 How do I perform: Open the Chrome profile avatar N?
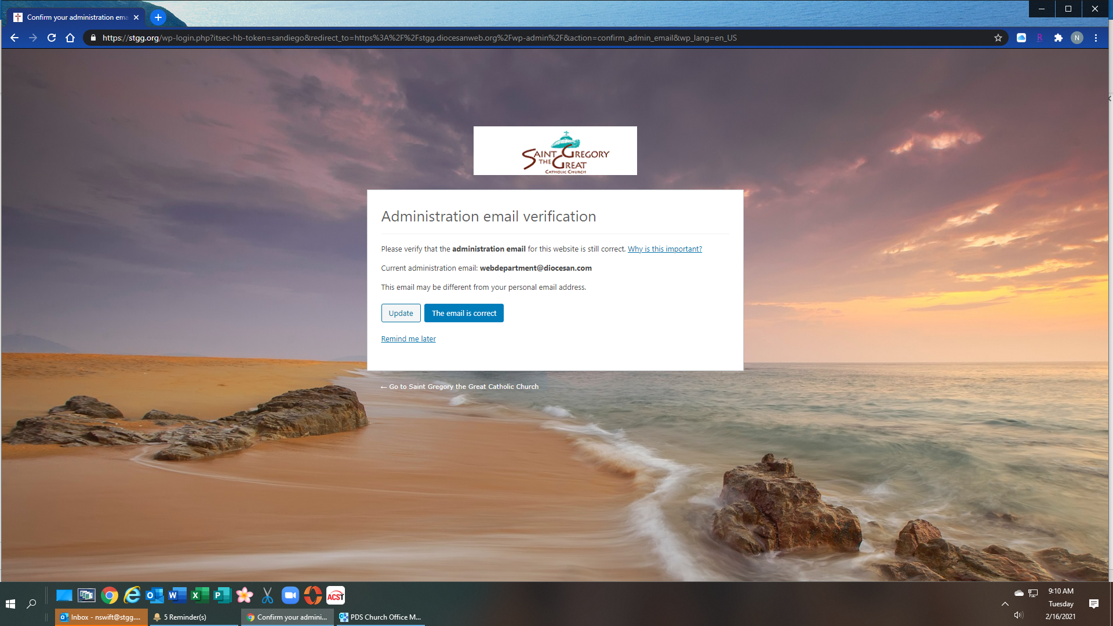(x=1076, y=38)
